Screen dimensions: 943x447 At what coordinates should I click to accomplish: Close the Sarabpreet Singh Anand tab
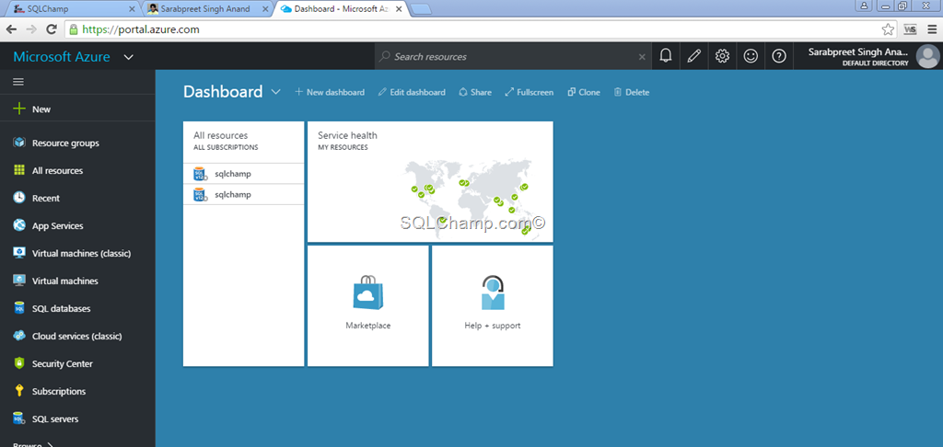(x=265, y=9)
